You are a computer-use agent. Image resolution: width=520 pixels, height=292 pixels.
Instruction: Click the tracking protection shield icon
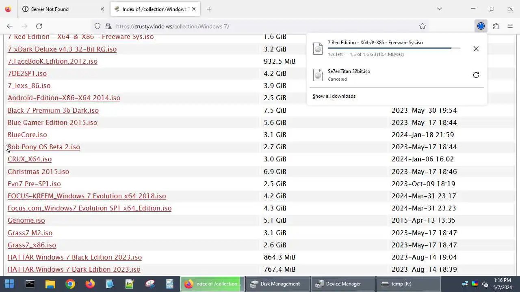pos(97,26)
